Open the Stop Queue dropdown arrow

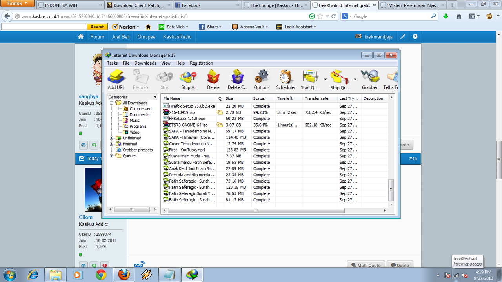pyautogui.click(x=355, y=80)
